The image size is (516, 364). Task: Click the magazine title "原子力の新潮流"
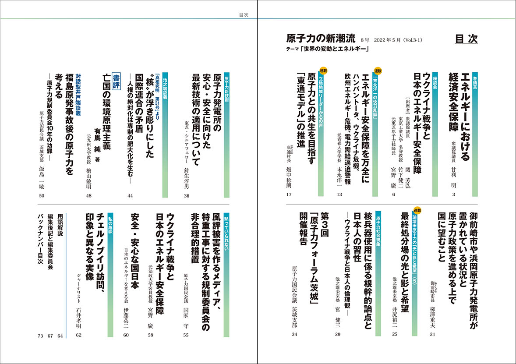321,39
